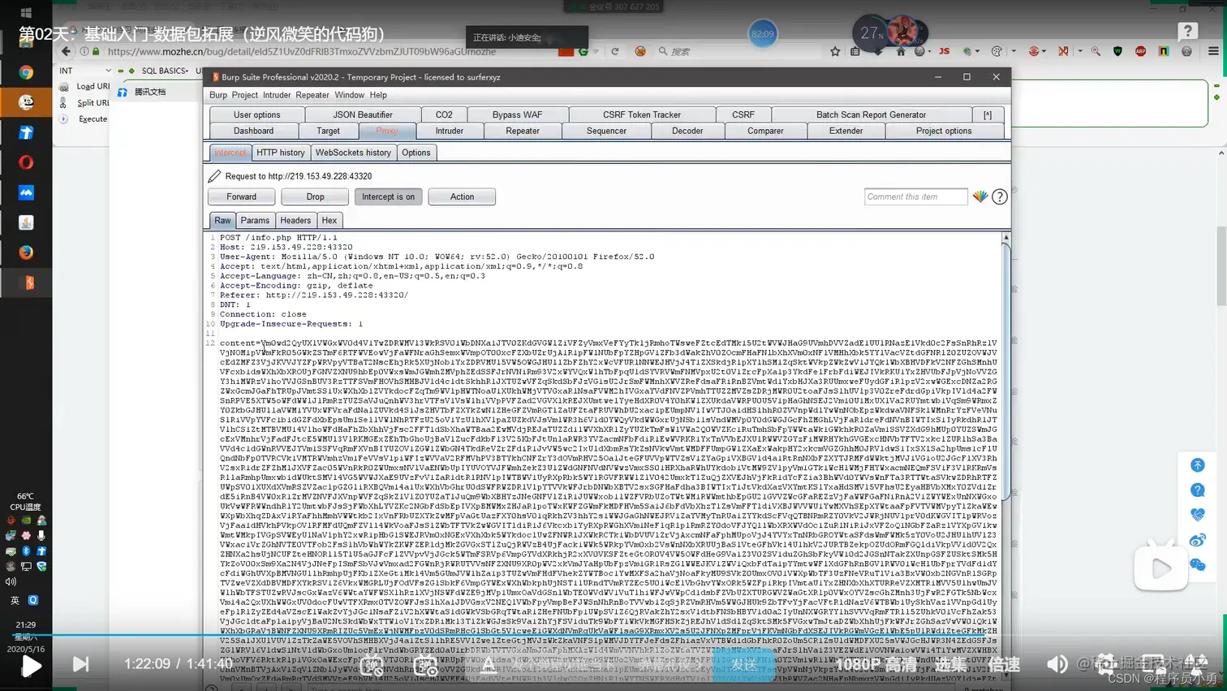
Task: Open the Batch Scan Report Generator tab
Action: [871, 114]
